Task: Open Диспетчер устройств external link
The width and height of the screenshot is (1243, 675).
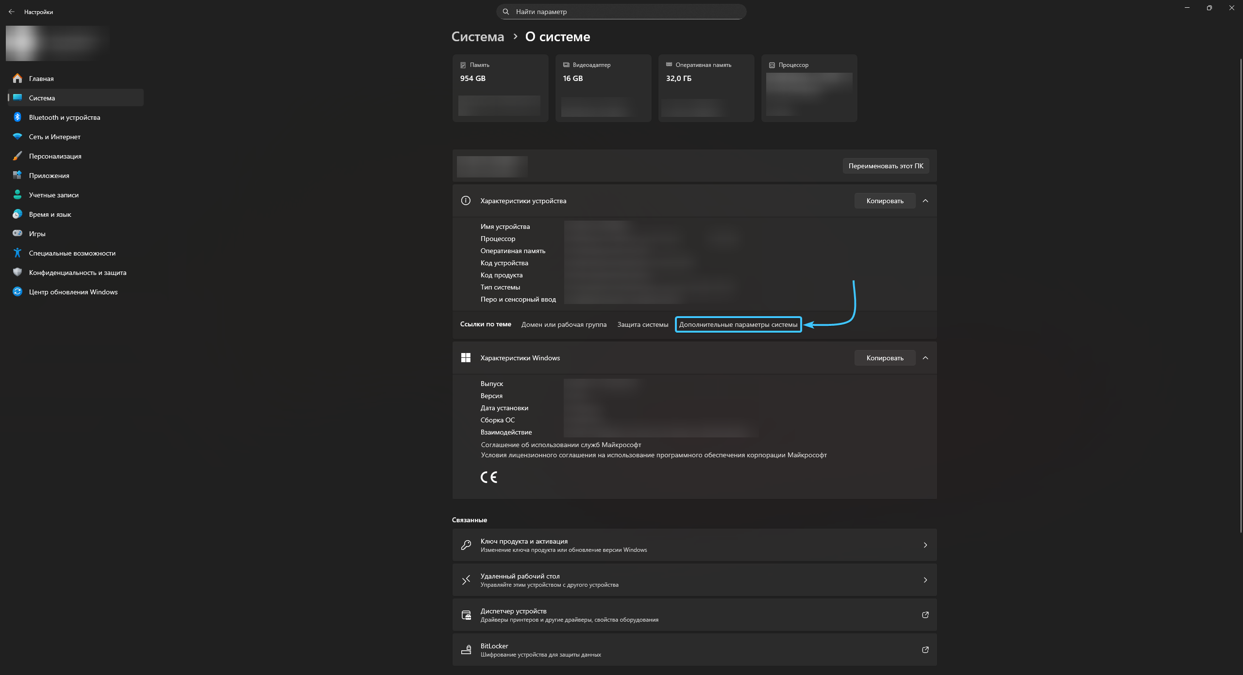Action: click(x=694, y=615)
